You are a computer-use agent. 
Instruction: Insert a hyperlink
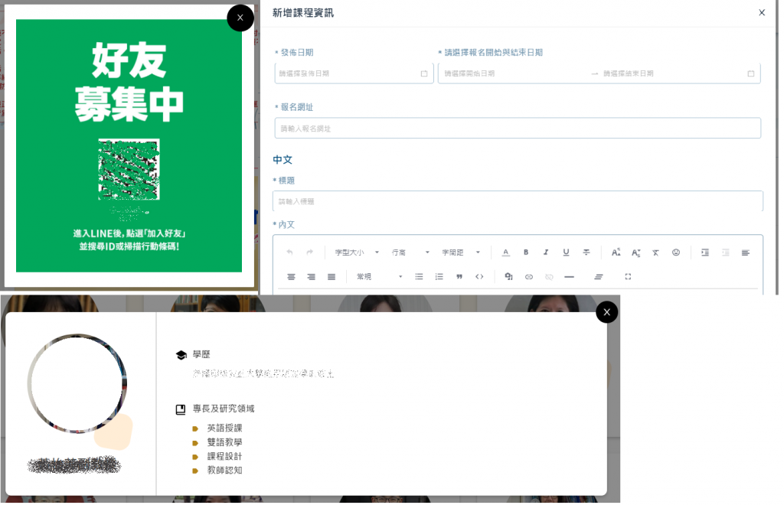(x=529, y=277)
